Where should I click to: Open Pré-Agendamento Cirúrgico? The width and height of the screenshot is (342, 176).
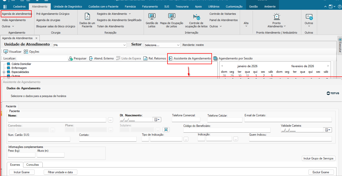[53, 14]
